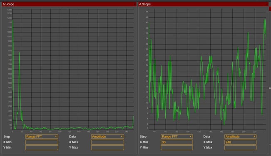The image size is (271, 156).
Task: Select the X Max field containing 240
Action: (241, 142)
